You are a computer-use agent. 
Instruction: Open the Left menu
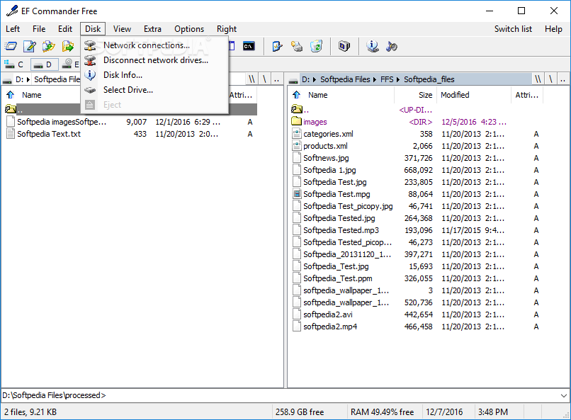pyautogui.click(x=13, y=29)
